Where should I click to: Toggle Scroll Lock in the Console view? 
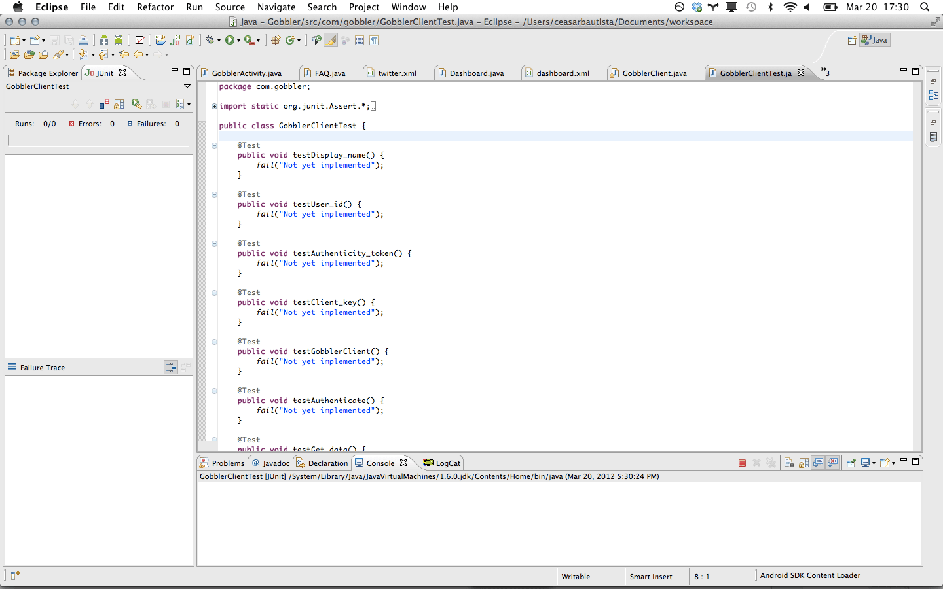803,463
